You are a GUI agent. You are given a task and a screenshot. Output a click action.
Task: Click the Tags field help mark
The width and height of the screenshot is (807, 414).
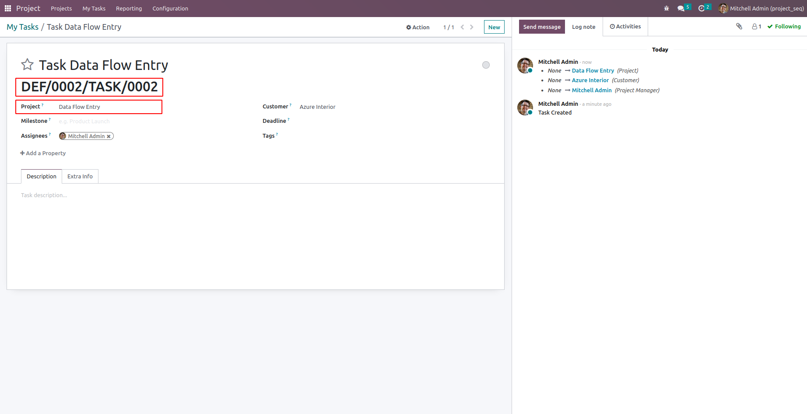[277, 134]
